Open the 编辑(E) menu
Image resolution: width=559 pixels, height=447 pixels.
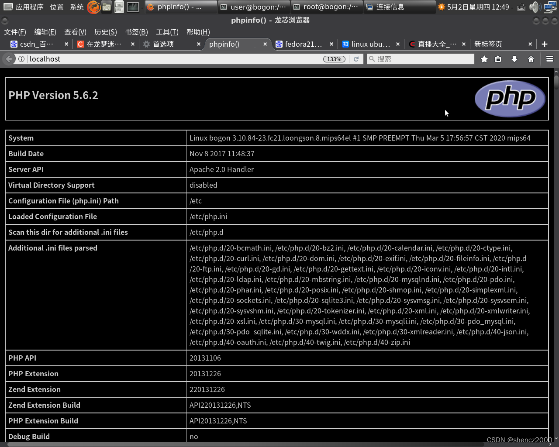coord(45,32)
